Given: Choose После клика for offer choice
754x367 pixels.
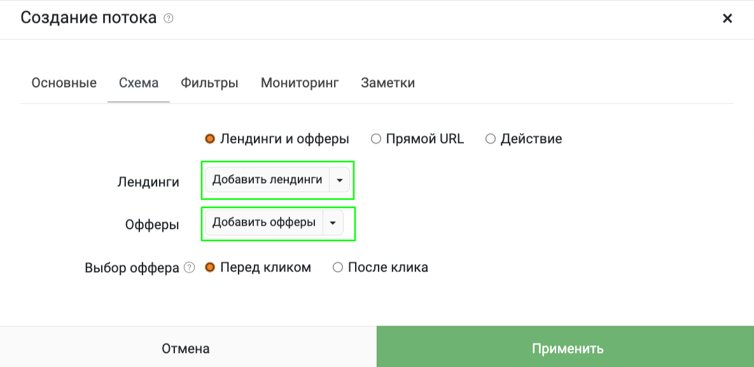Looking at the screenshot, I should click(338, 267).
